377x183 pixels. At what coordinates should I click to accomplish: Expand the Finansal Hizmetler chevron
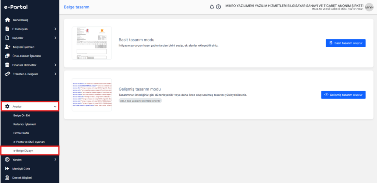coord(55,65)
